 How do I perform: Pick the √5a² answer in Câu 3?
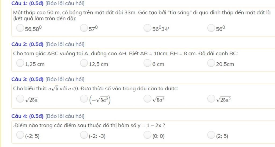147,99
